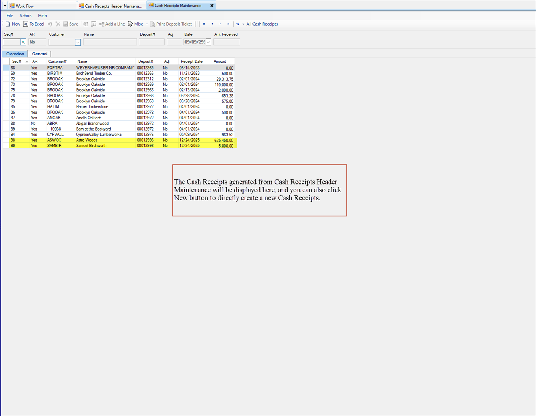The height and width of the screenshot is (416, 536).
Task: Click the All Cash Receipts link
Action: coord(262,24)
